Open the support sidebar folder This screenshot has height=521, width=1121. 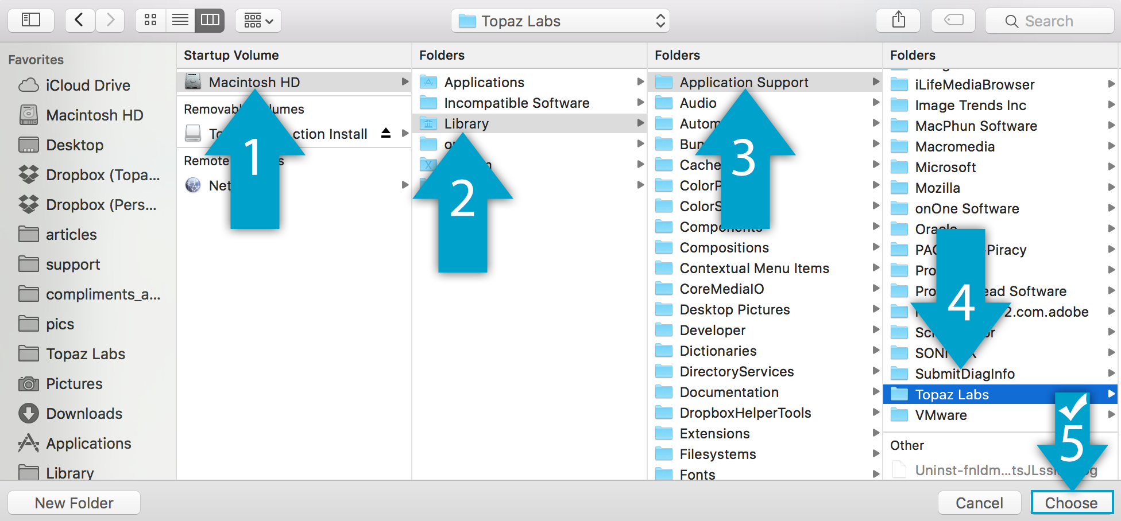(x=88, y=265)
